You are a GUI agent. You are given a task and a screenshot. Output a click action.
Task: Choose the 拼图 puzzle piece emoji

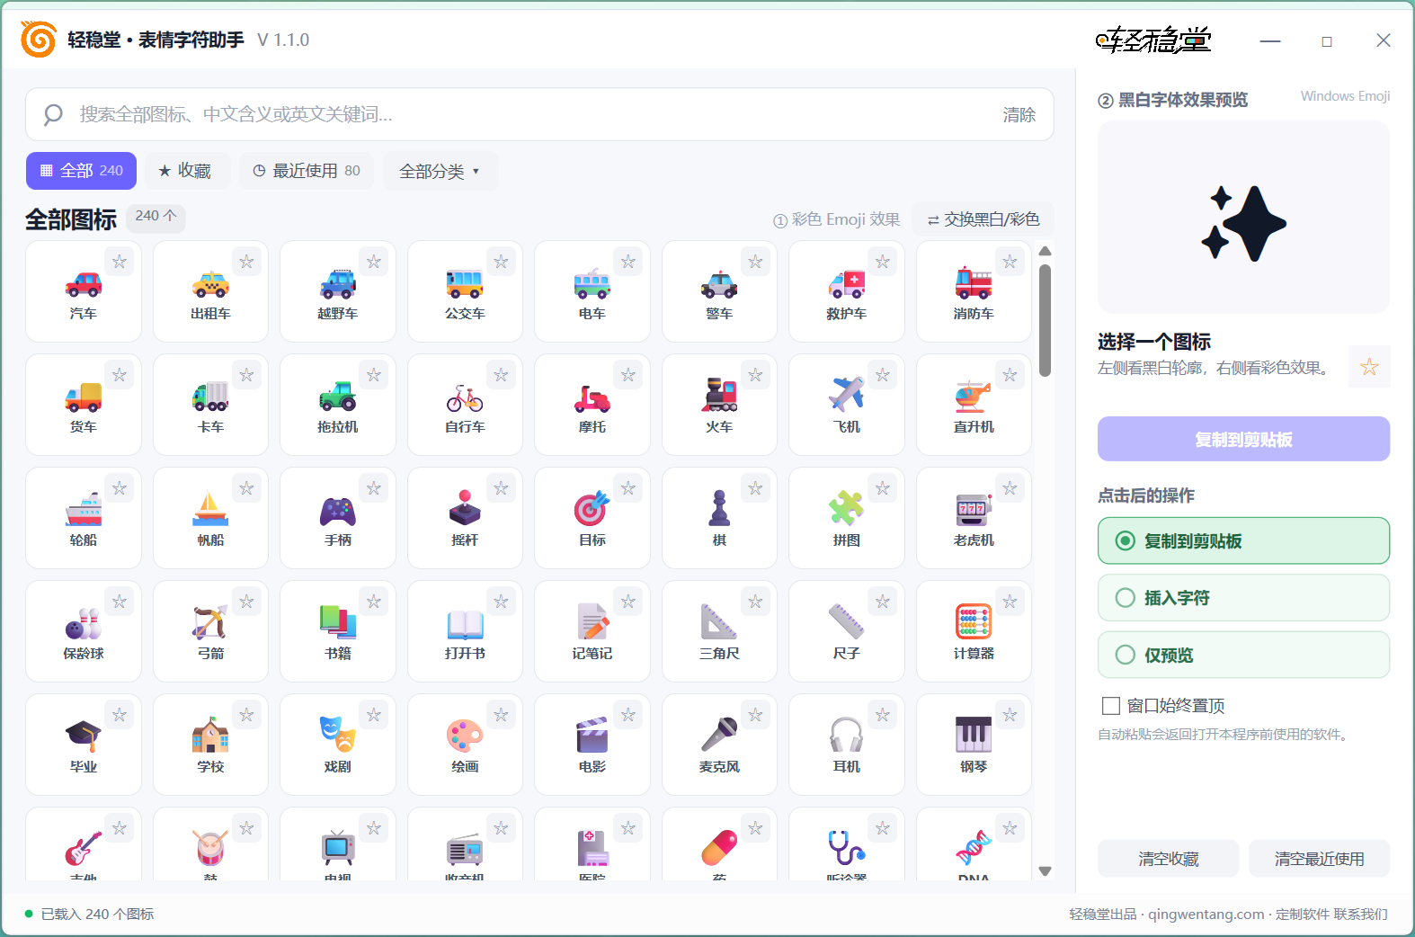point(847,518)
